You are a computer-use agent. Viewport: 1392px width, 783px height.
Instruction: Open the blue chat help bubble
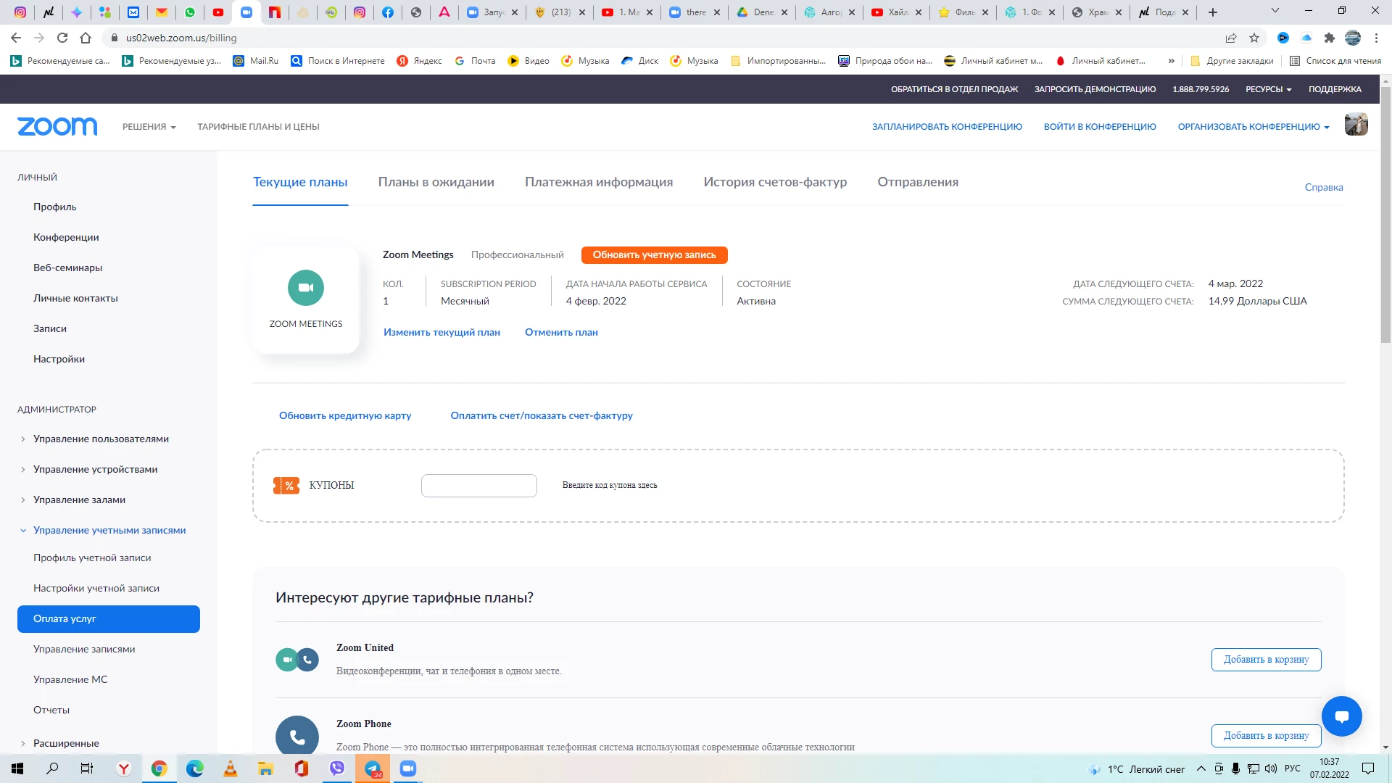click(1341, 716)
